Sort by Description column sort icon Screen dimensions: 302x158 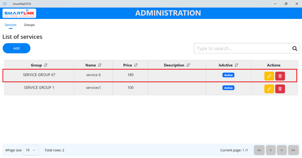tap(188, 65)
